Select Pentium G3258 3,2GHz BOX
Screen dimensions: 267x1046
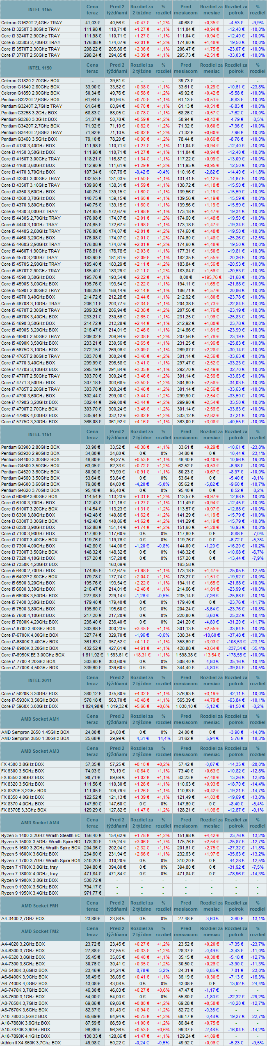[x=29, y=113]
